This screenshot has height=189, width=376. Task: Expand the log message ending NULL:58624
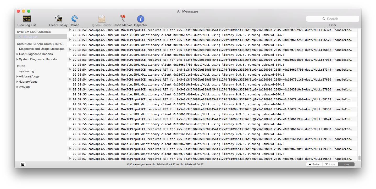pos(70,119)
